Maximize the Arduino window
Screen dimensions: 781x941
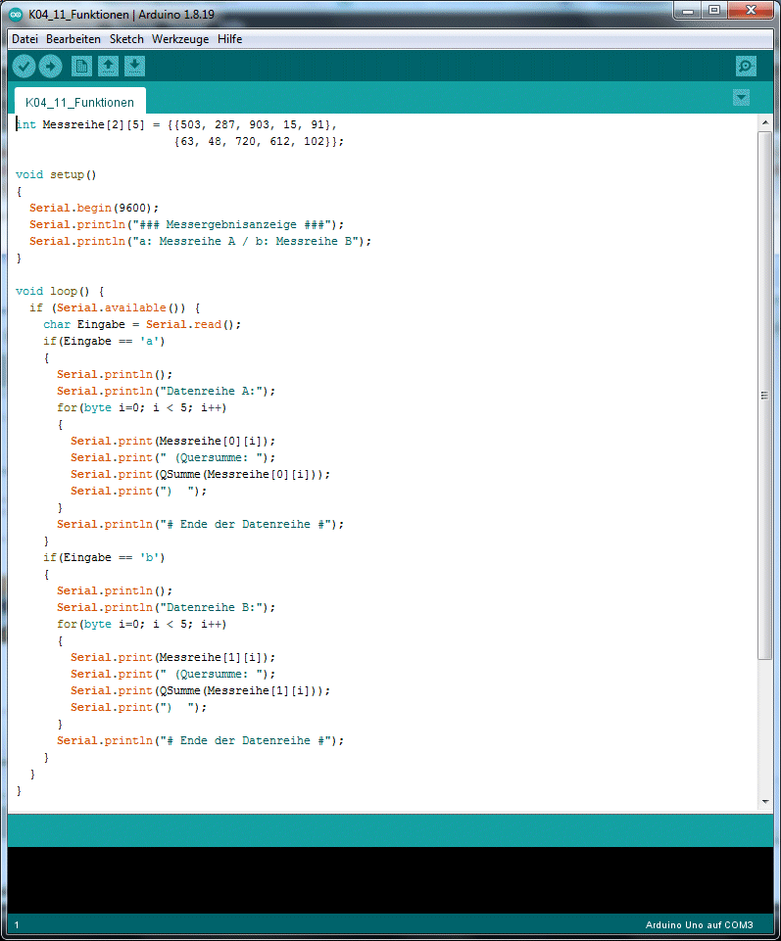click(715, 10)
